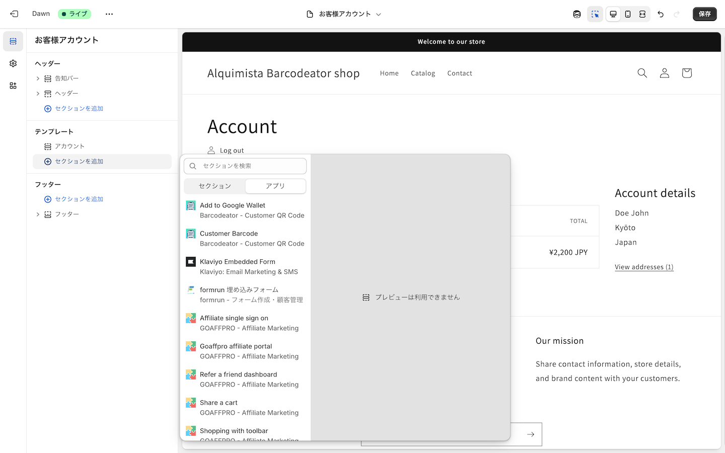The width and height of the screenshot is (725, 453).
Task: Open the search icon in store header
Action: click(642, 73)
